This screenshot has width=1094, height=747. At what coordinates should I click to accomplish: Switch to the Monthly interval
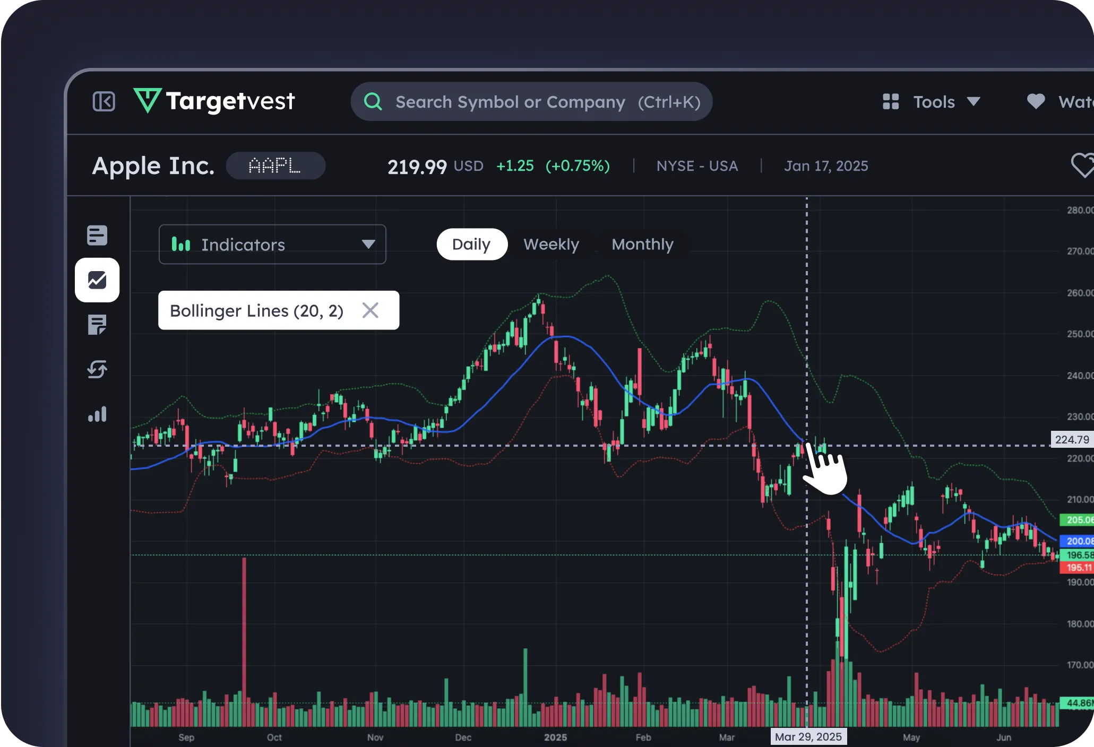642,244
